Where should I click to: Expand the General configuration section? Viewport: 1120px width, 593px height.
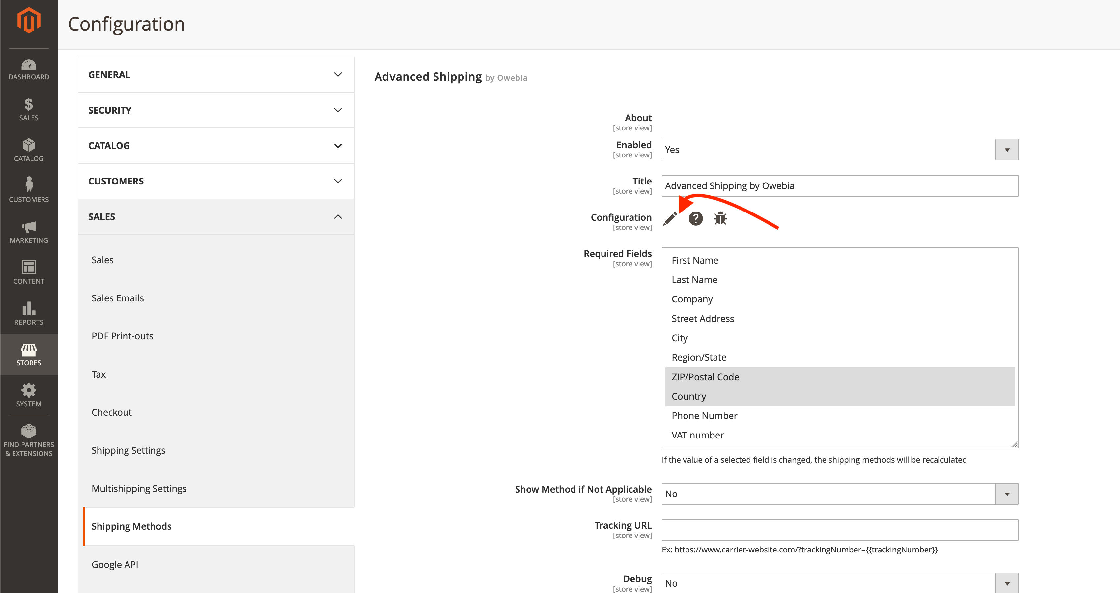point(216,75)
